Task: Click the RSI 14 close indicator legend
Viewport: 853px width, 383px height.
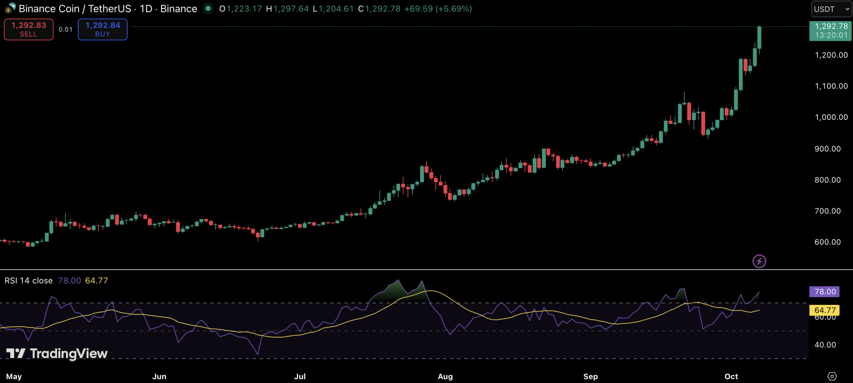Action: point(29,281)
